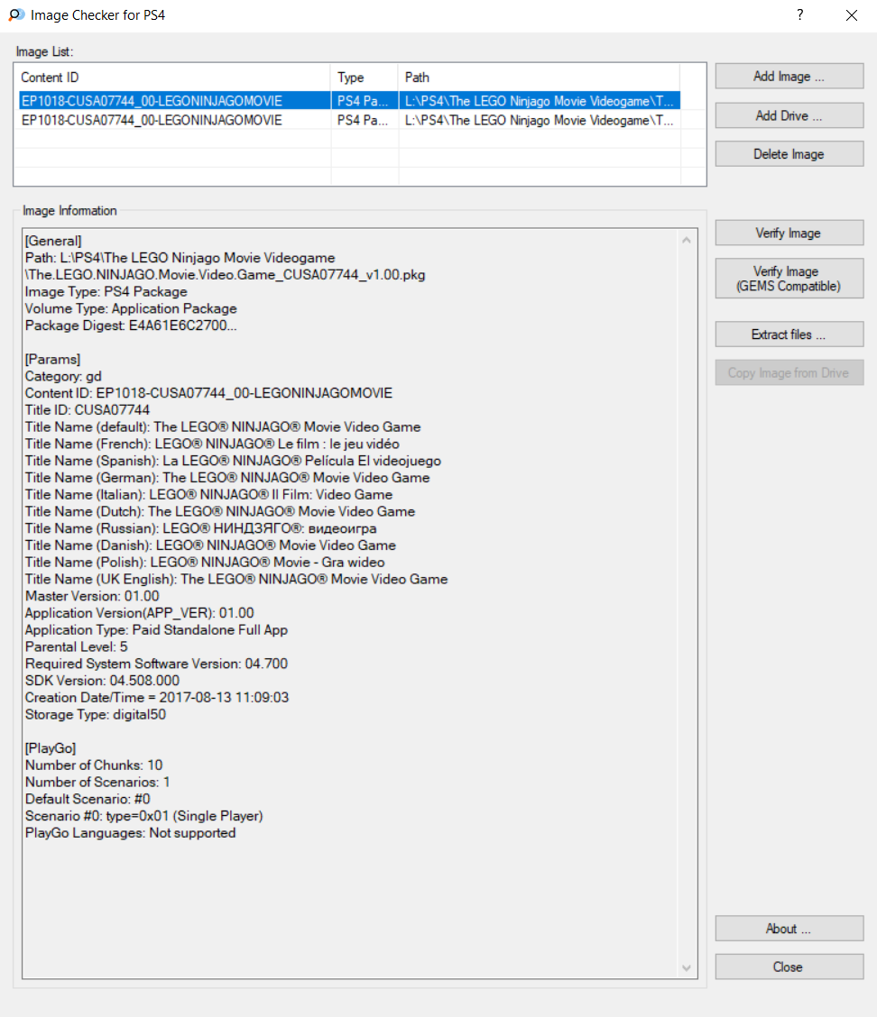This screenshot has height=1017, width=877.
Task: Click the scroll up arrow in Image Information
Action: (686, 240)
